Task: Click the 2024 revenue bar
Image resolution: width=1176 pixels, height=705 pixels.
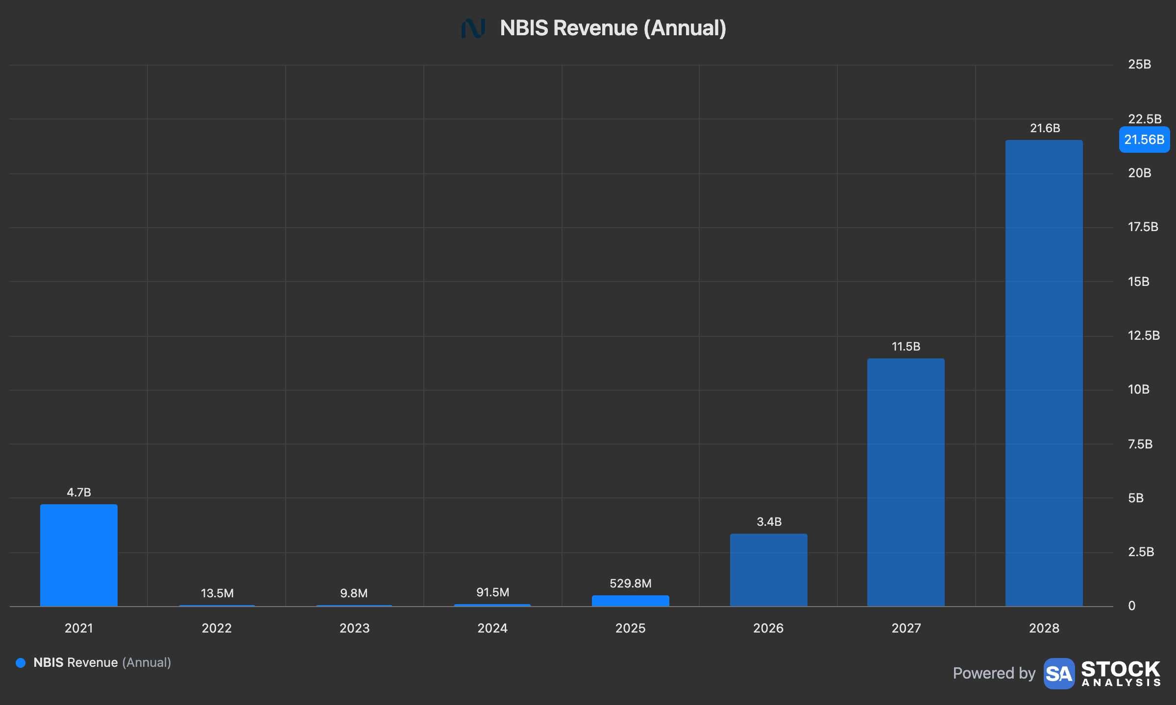Action: (x=492, y=605)
